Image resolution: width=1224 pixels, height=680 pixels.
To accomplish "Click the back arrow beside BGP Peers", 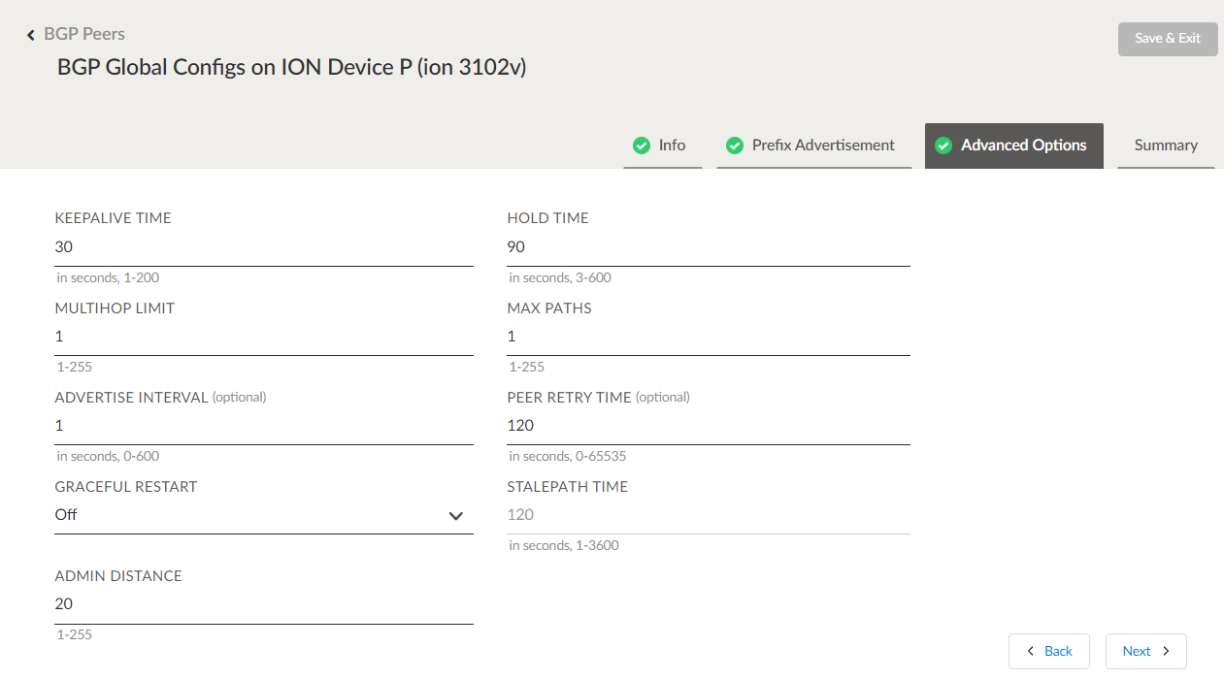I will click(x=31, y=35).
